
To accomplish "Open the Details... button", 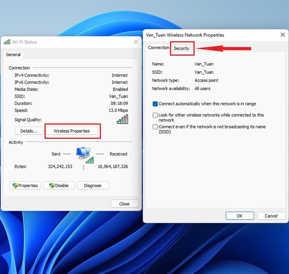I will 29,131.
